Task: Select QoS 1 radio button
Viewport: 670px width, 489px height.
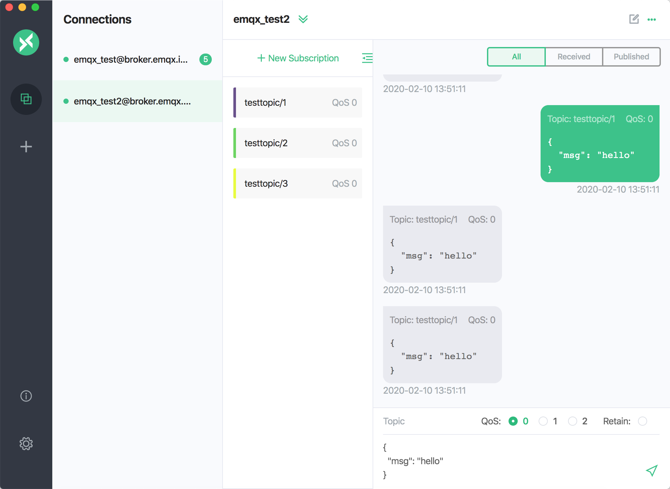Action: [x=543, y=421]
